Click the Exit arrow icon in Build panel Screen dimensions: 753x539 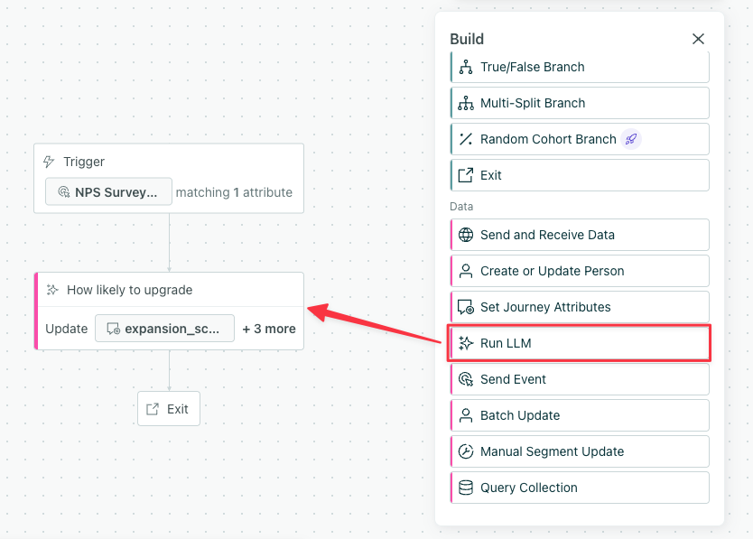tap(466, 174)
